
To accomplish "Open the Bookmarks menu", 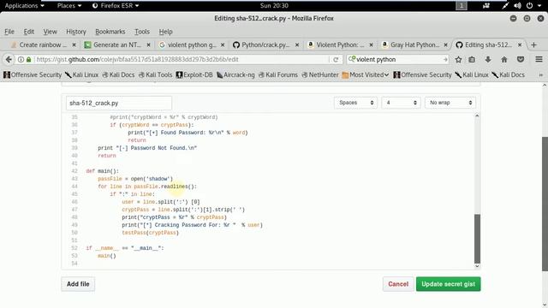I will pyautogui.click(x=110, y=32).
